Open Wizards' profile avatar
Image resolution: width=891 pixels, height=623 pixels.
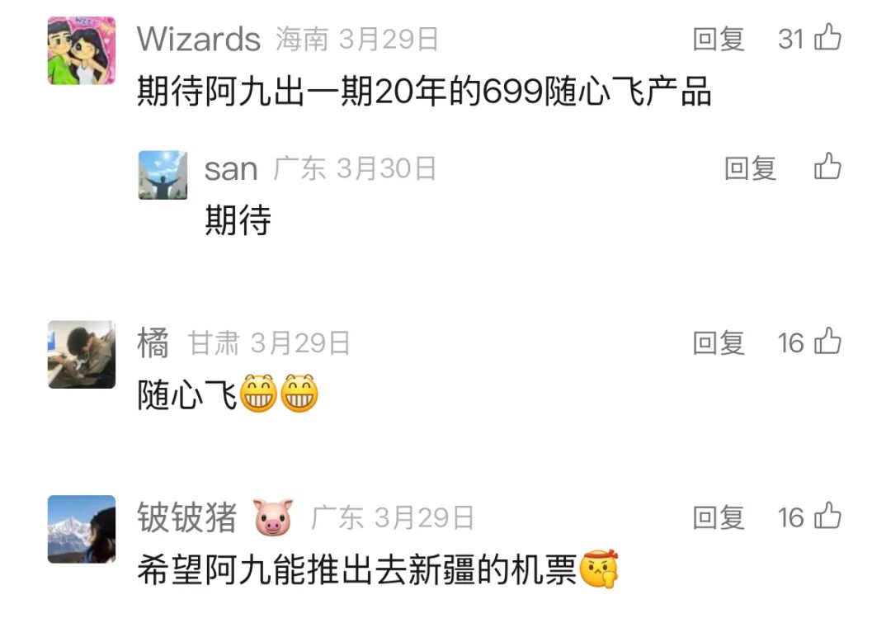(x=81, y=50)
